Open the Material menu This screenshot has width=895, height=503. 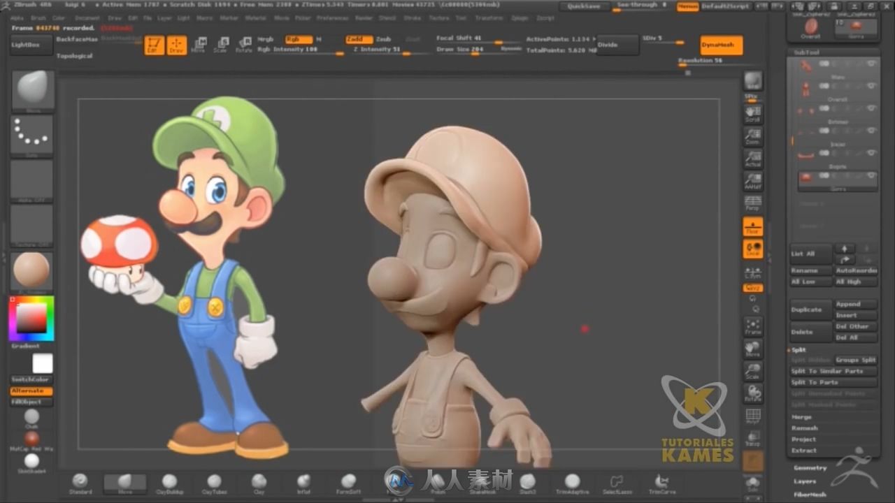click(x=256, y=17)
